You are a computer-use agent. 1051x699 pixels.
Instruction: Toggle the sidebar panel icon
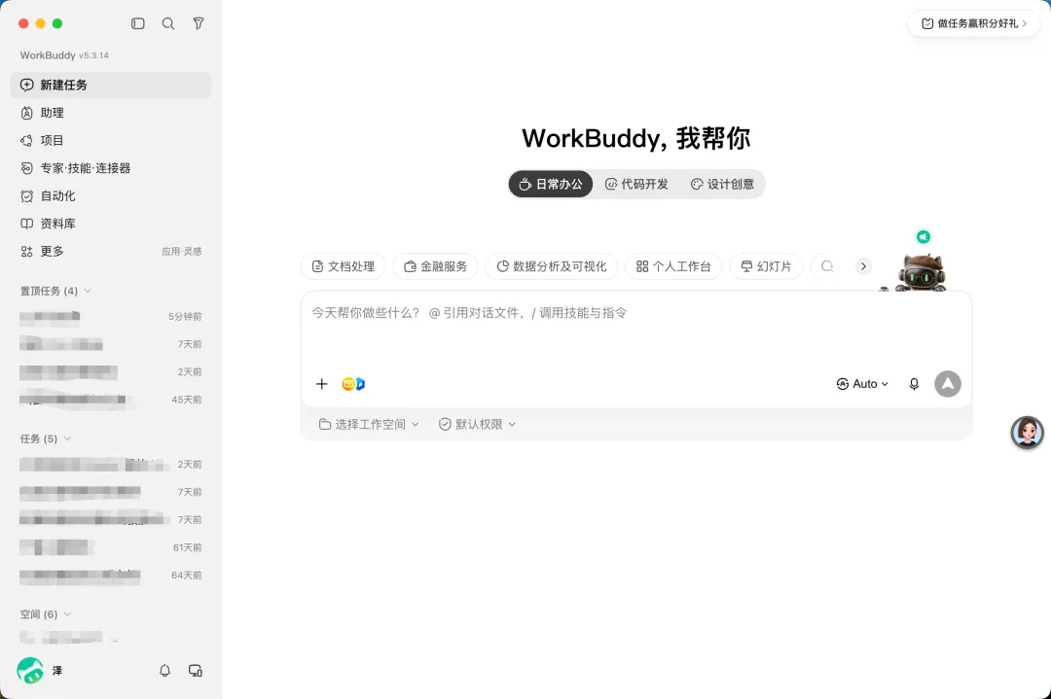coord(138,23)
